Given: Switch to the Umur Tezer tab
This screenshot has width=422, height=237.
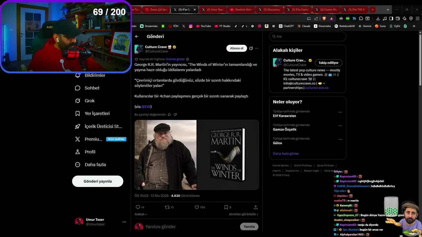Looking at the screenshot, I should tap(213, 10).
